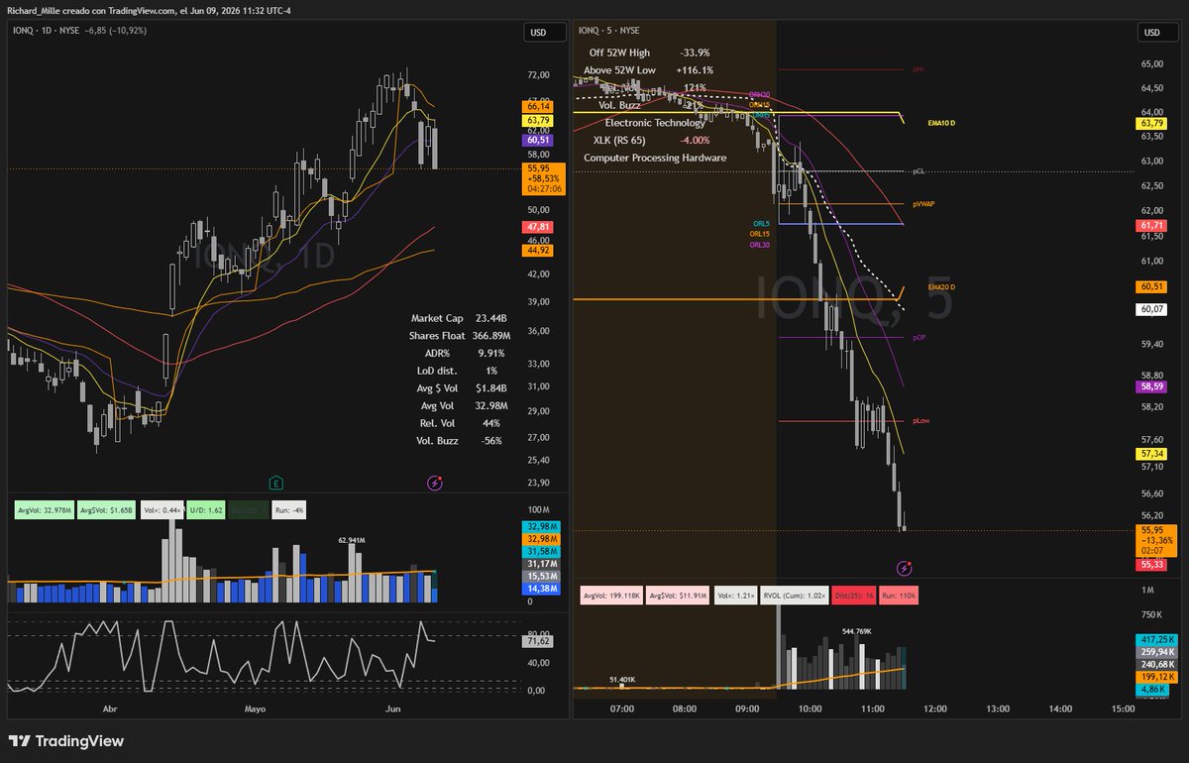Click the Mayo month axis label
Image resolution: width=1189 pixels, height=763 pixels.
(x=255, y=708)
